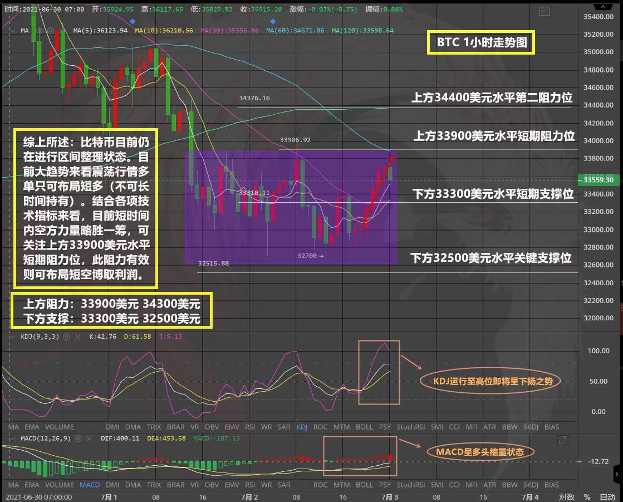Click the first blue diamond event marker
The image size is (623, 502).
[x=133, y=21]
